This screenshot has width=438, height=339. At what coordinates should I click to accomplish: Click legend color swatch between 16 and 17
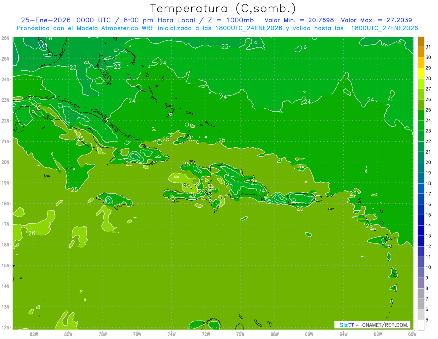pyautogui.click(x=421, y=199)
